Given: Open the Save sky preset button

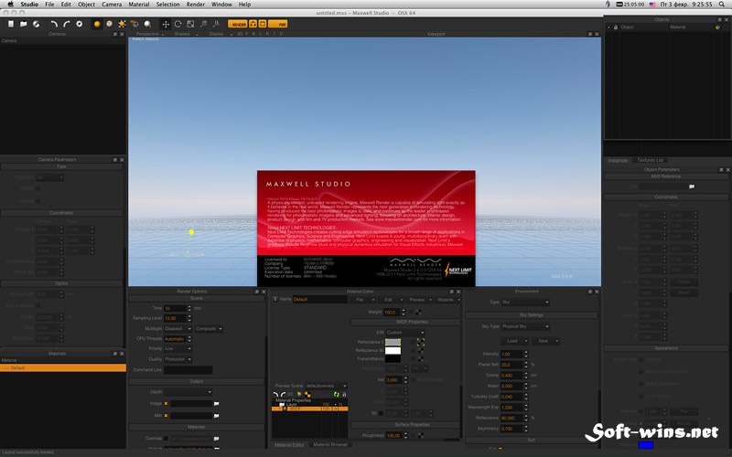Looking at the screenshot, I should pos(545,341).
